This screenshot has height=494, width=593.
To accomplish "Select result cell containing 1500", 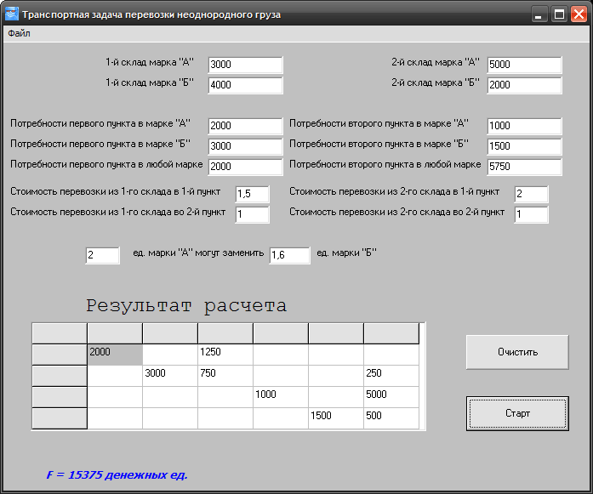I will tap(336, 418).
